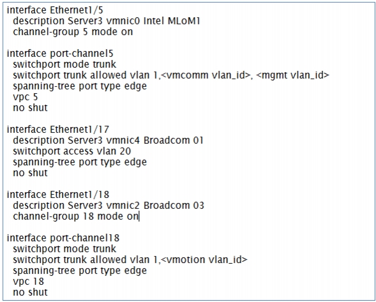Click the 'interface Ethernet1/17' line
Viewport: 376px width, 302px height.
coord(58,130)
